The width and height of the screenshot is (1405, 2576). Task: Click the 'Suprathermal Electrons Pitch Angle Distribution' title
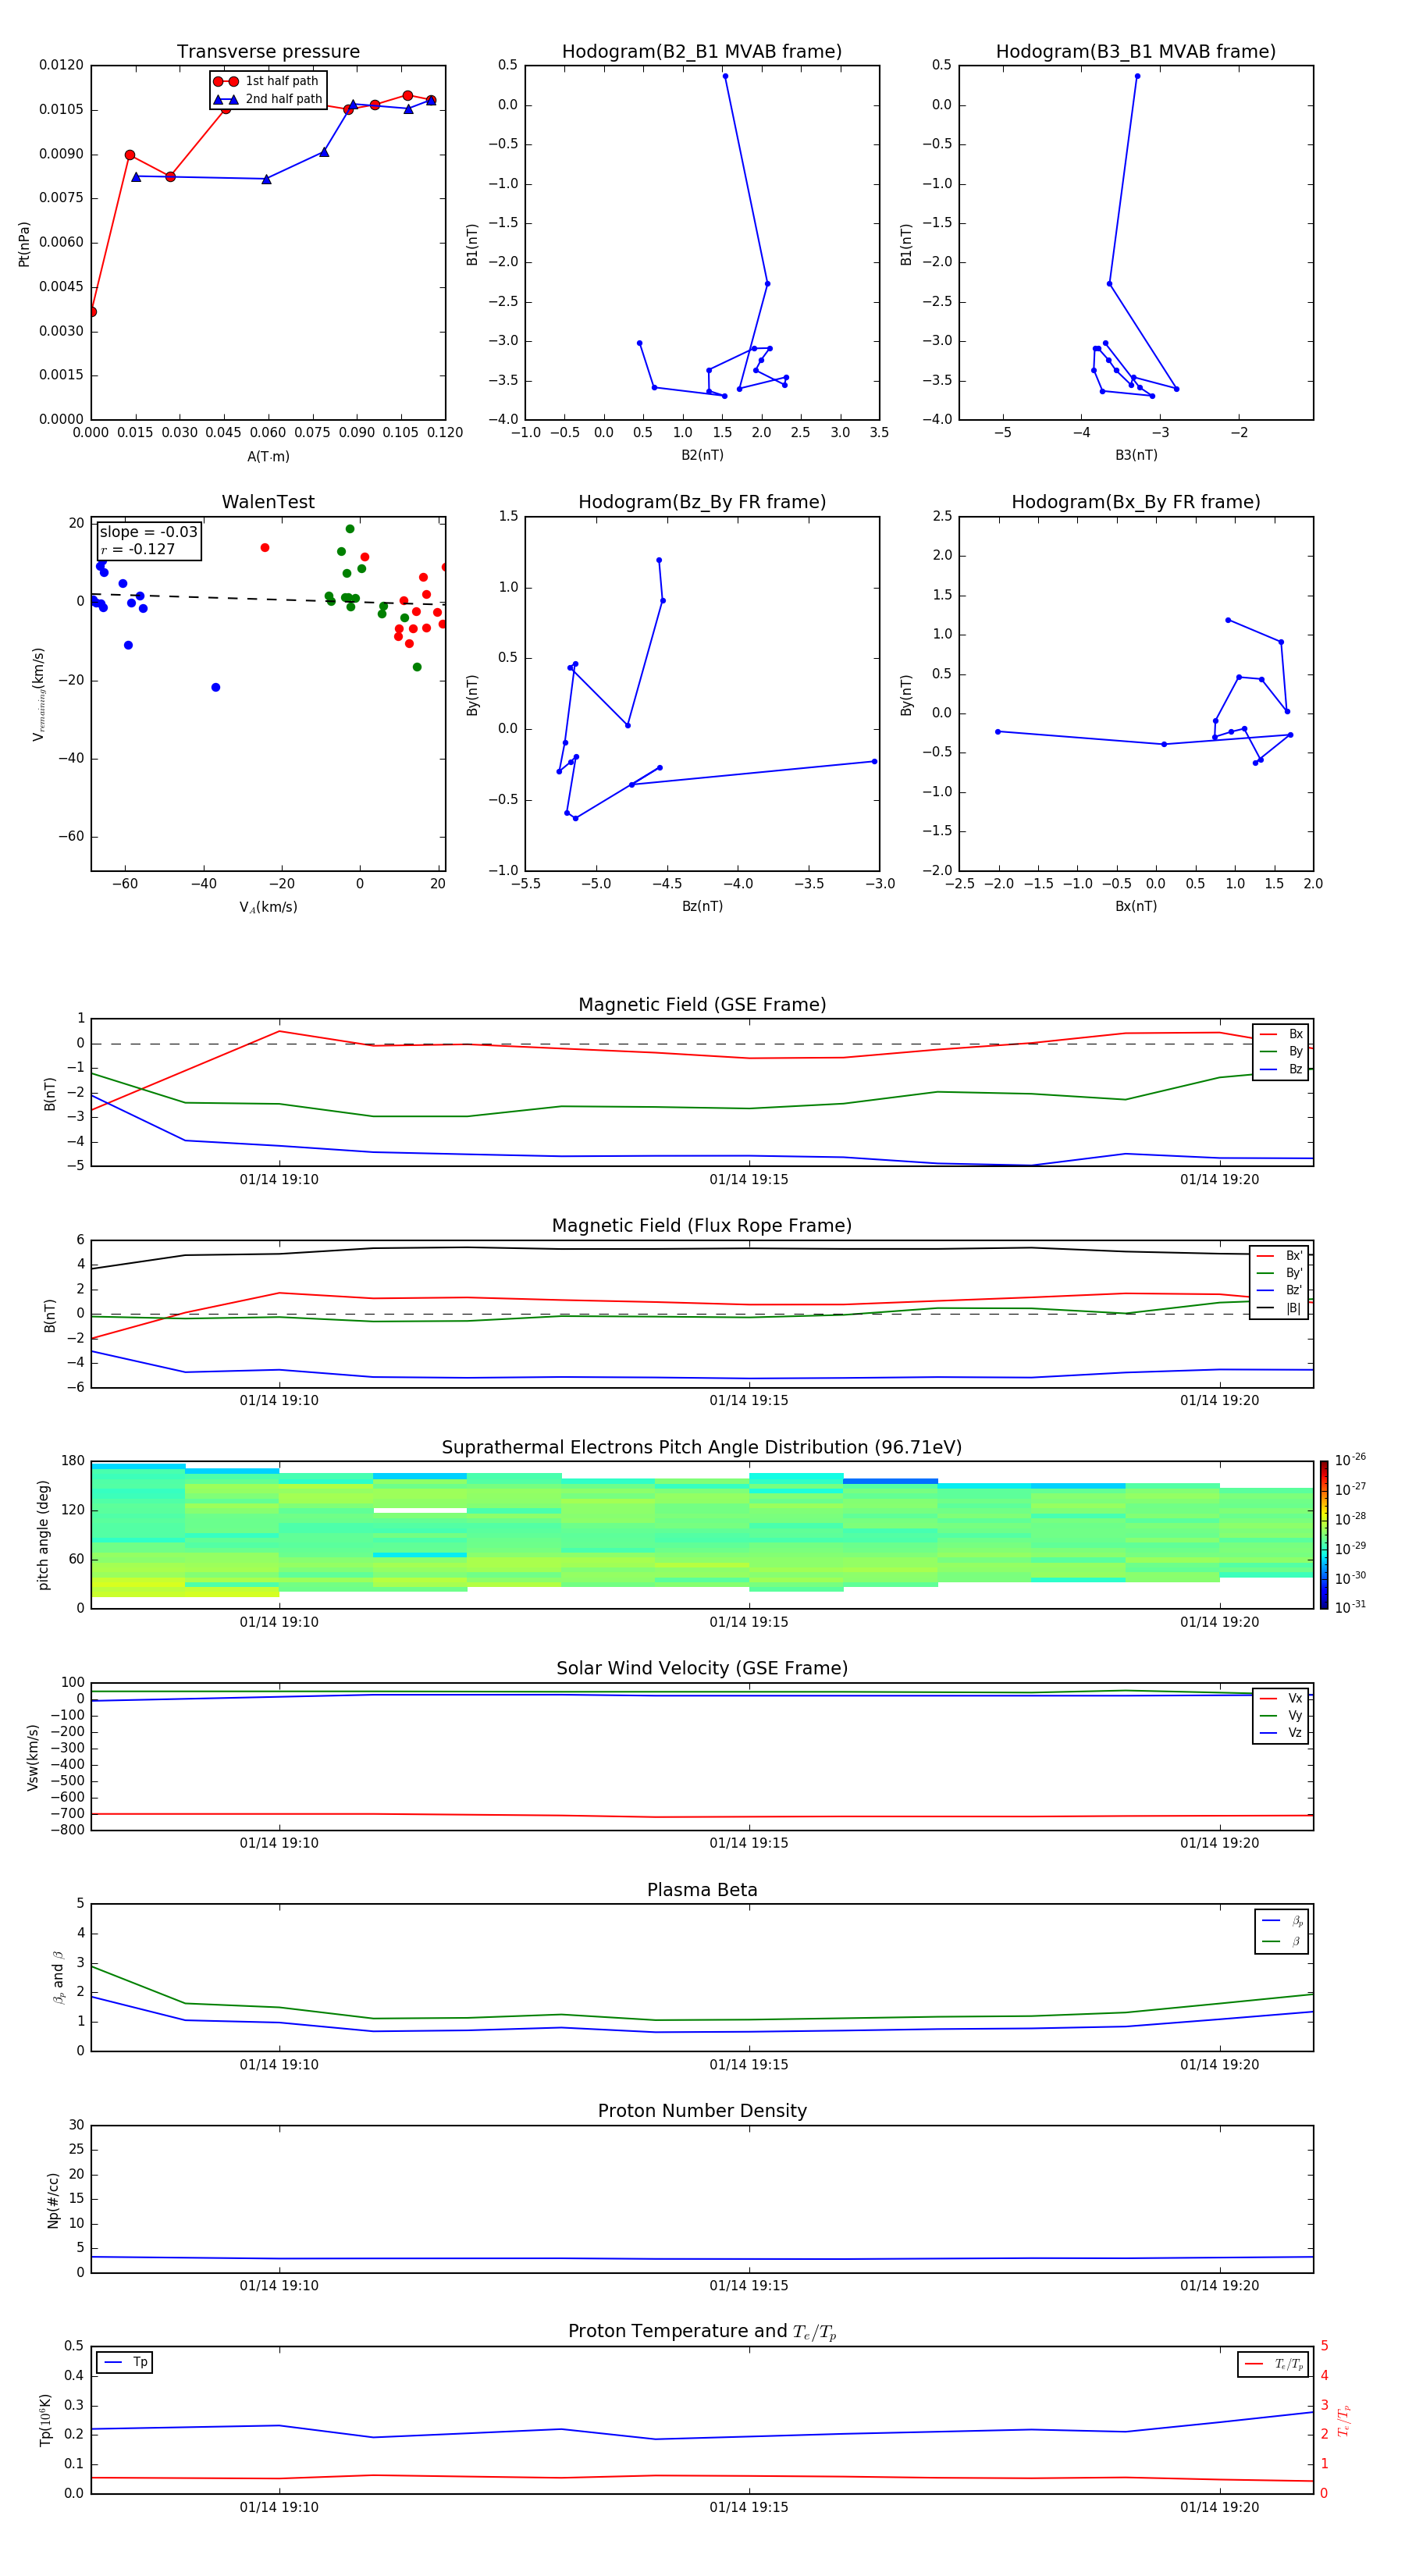[702, 1448]
